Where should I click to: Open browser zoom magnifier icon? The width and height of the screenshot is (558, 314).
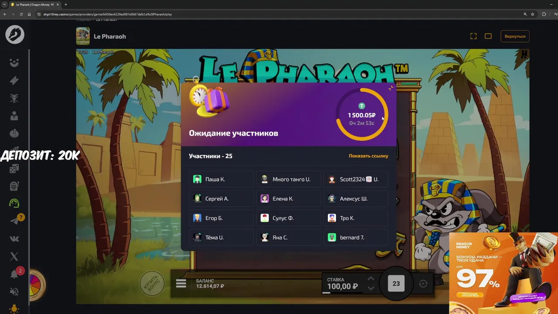pos(525,14)
